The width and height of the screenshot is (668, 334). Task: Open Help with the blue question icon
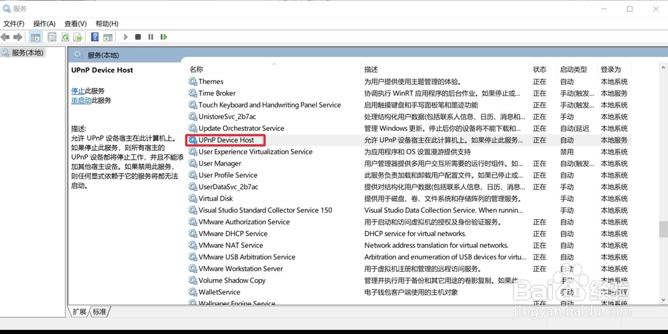95,37
